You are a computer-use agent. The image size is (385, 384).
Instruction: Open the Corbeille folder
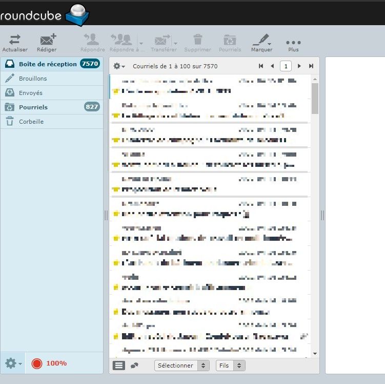coord(31,122)
